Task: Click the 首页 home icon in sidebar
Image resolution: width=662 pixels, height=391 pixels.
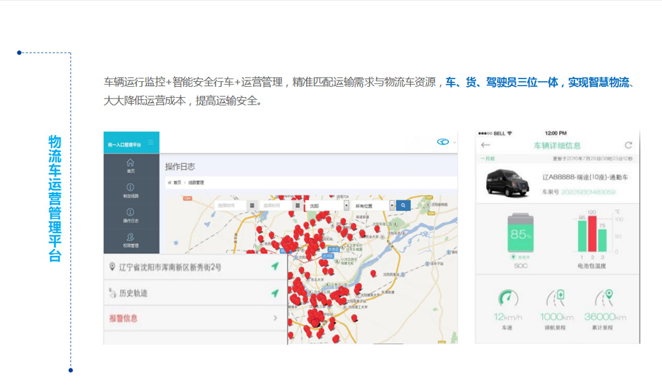Action: click(130, 165)
